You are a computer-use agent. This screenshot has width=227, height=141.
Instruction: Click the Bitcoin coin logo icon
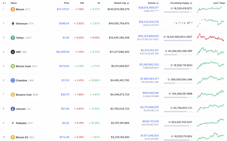13,9
